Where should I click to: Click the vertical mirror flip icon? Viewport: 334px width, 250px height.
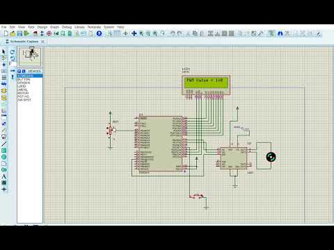tap(13, 77)
